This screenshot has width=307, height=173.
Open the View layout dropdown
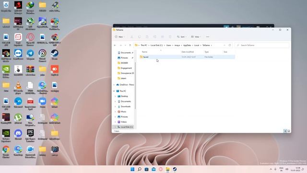[196, 37]
